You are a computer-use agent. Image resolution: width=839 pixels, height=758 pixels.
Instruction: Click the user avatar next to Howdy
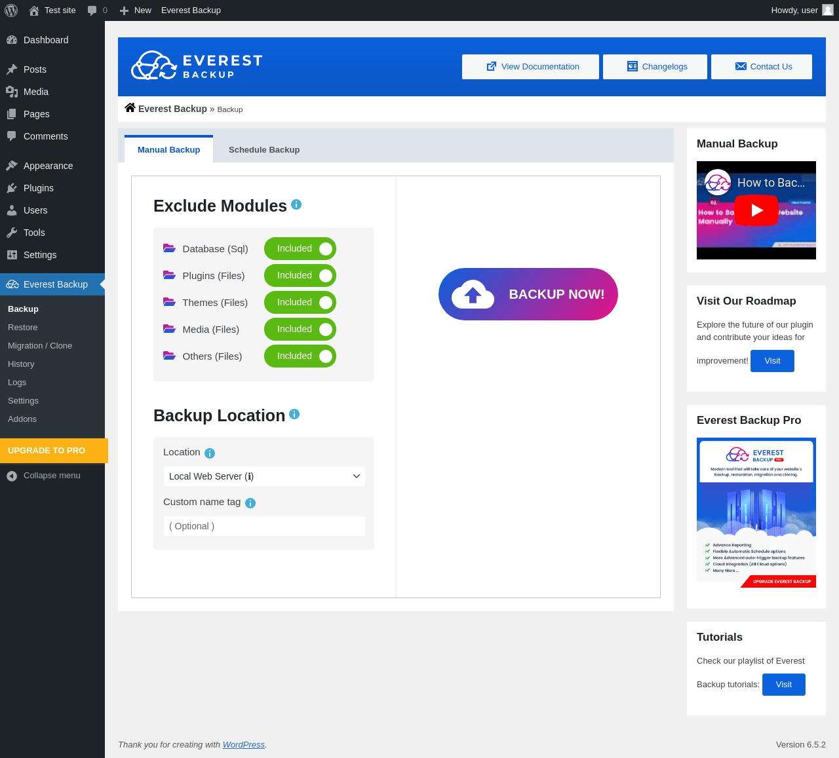coord(828,10)
